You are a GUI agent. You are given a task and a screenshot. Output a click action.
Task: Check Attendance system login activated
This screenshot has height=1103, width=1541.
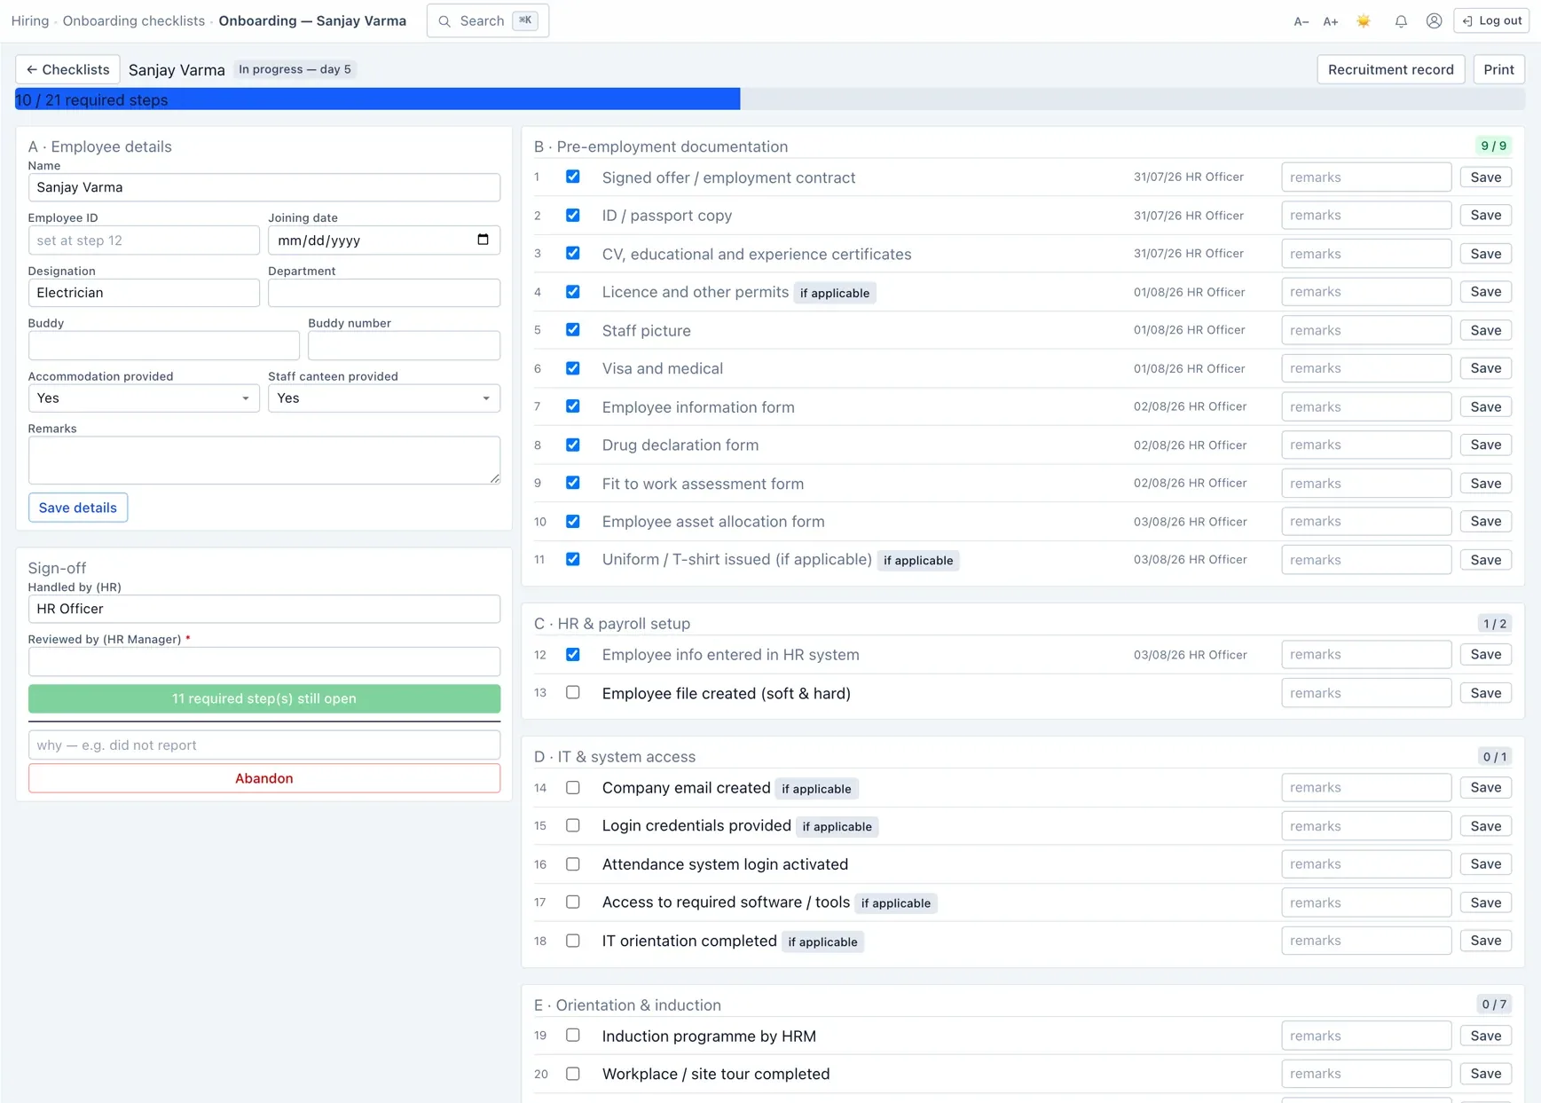point(573,863)
